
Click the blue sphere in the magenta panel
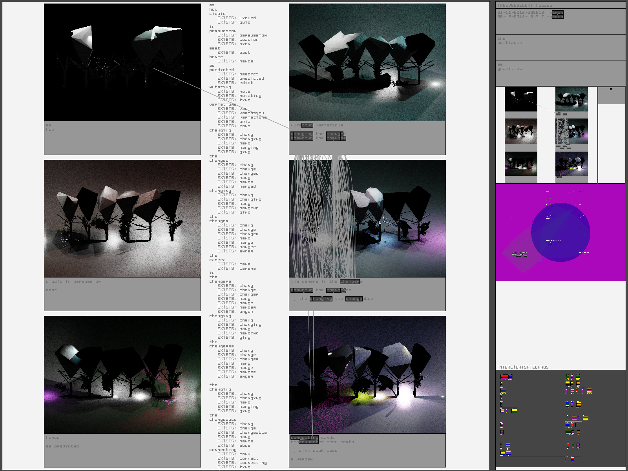(560, 232)
